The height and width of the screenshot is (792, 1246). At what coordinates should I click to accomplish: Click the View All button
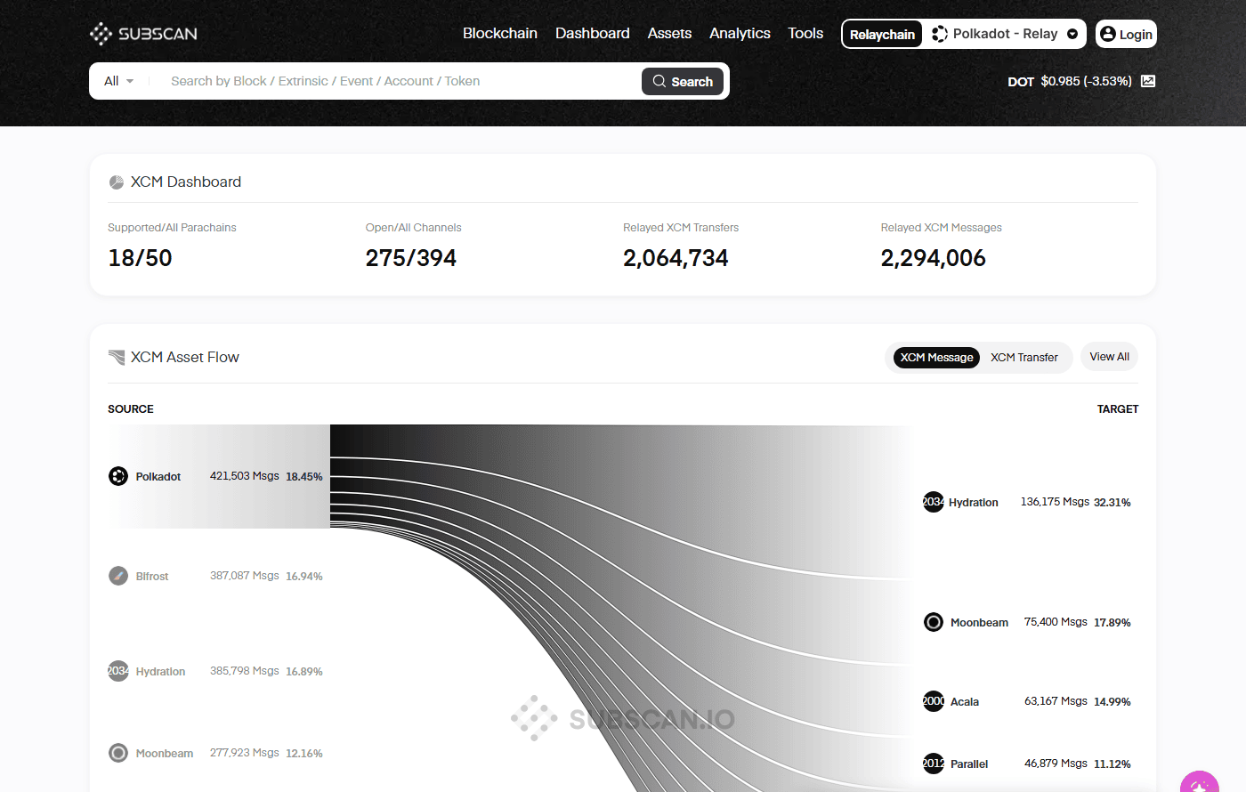1109,357
